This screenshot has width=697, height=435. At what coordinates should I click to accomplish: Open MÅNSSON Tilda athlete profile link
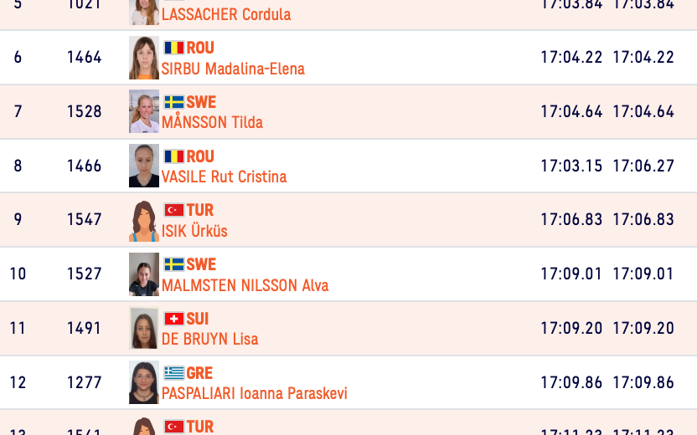click(x=212, y=122)
